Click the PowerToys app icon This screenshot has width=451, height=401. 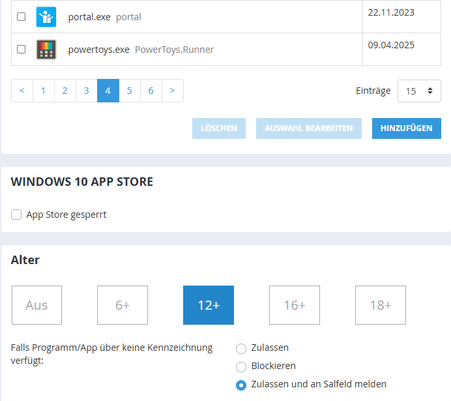pos(46,50)
